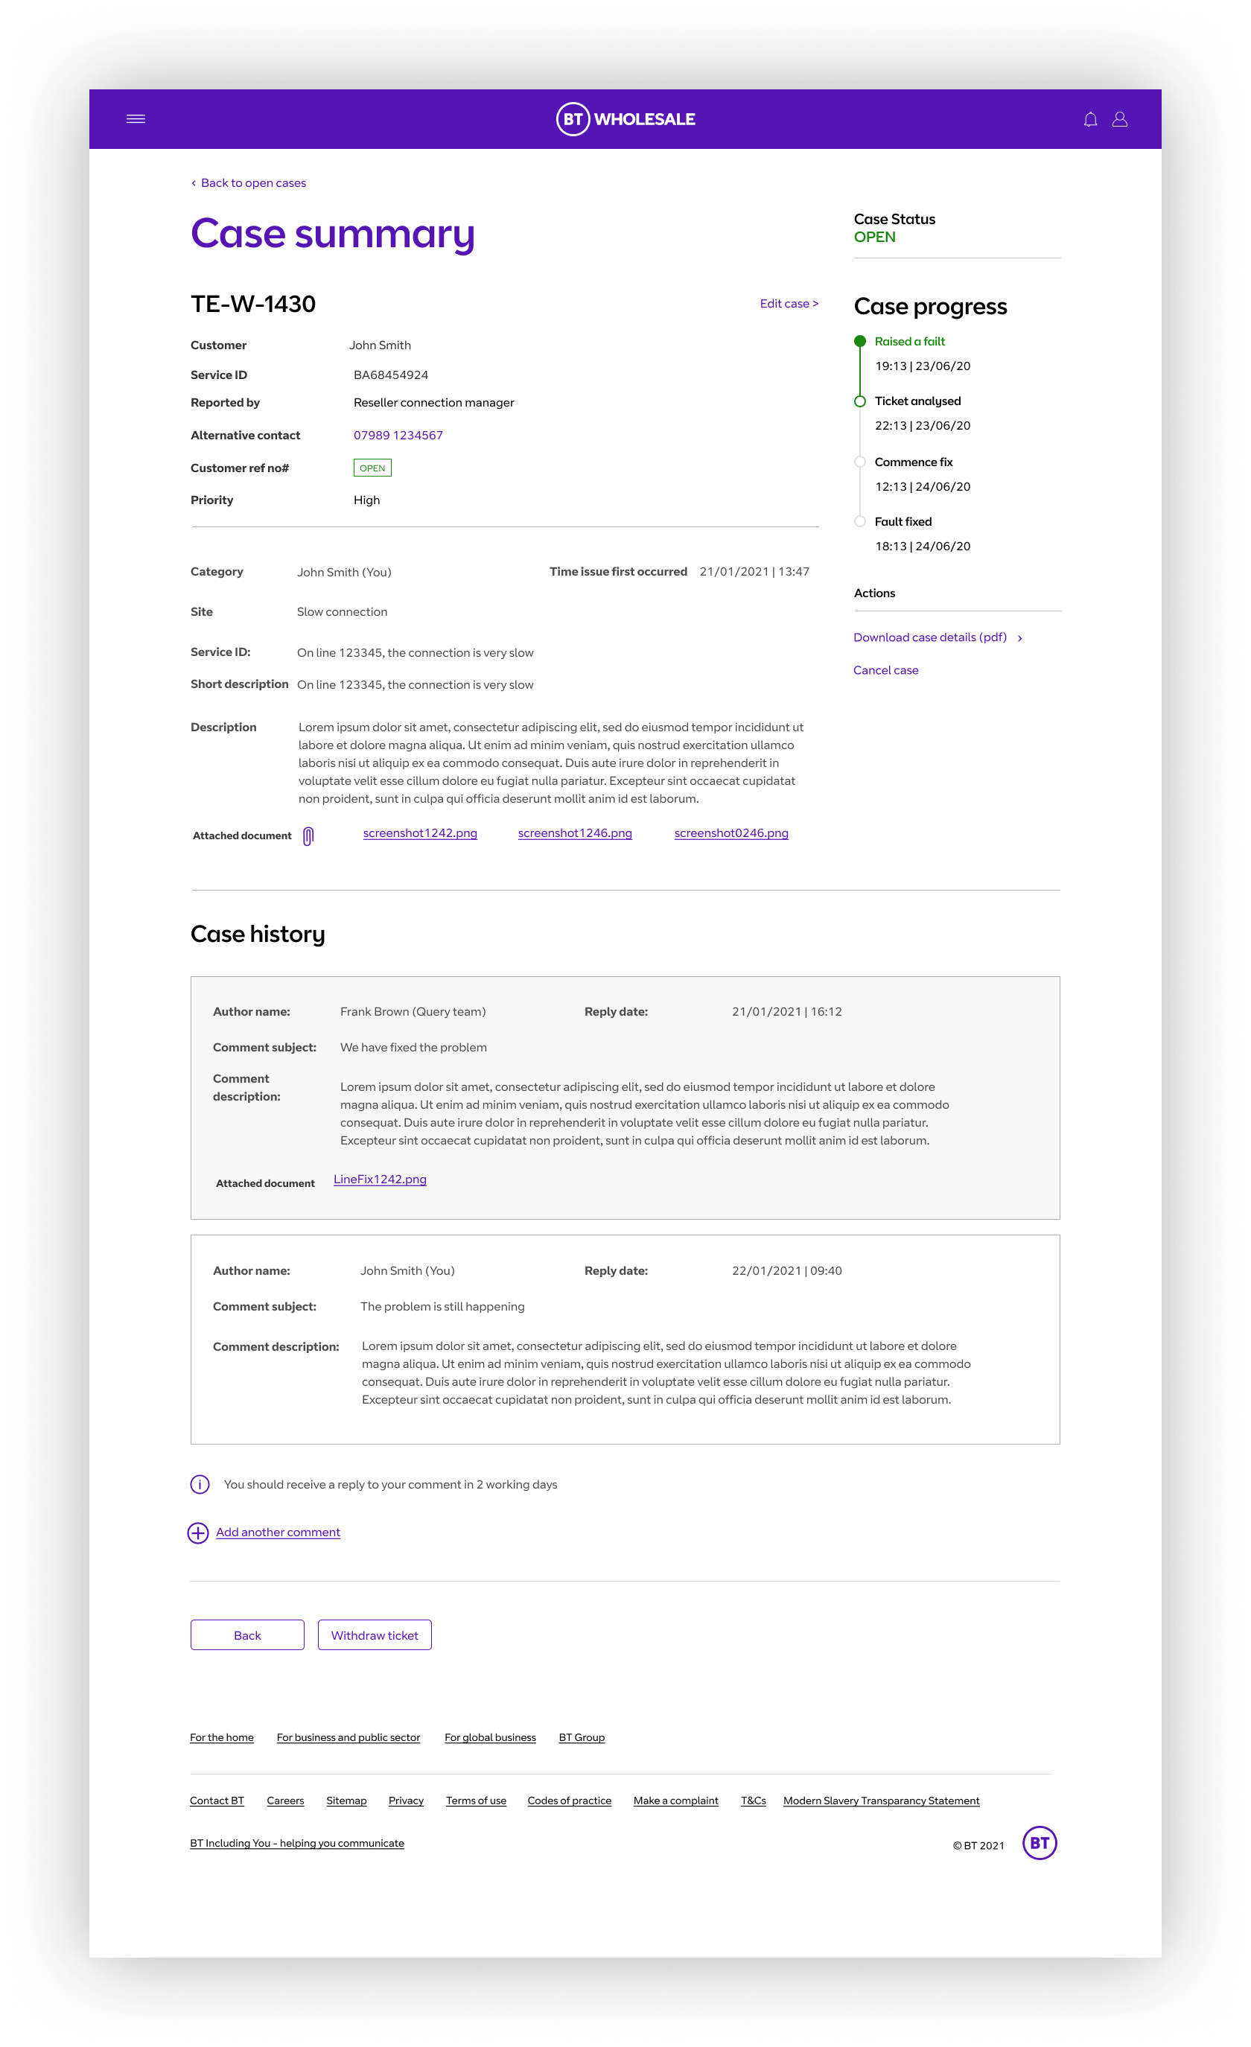Download case details pdf
Screen dimensions: 1251x2047
[x=929, y=637]
